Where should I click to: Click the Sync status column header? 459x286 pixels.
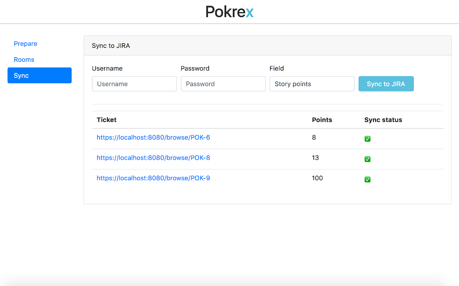383,120
